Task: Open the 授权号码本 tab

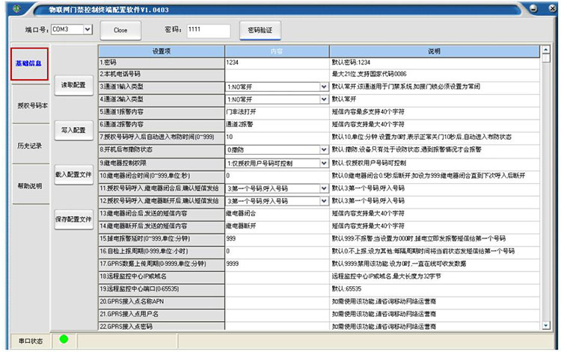Action: click(30, 105)
